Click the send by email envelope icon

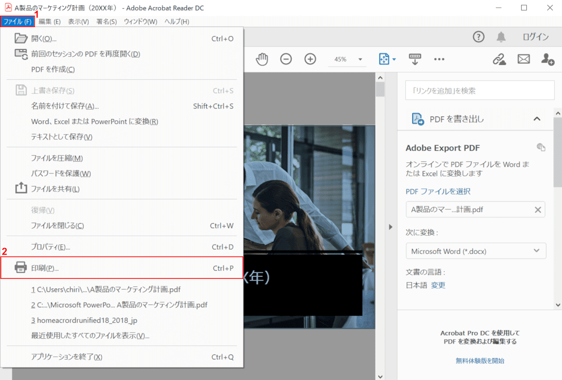523,59
